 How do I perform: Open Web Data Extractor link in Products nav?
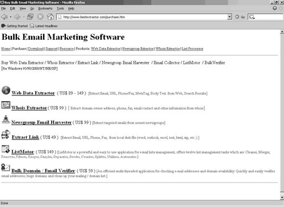point(106,49)
